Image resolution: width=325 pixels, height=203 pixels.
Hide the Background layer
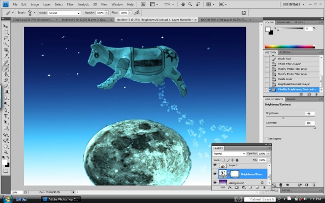click(214, 182)
